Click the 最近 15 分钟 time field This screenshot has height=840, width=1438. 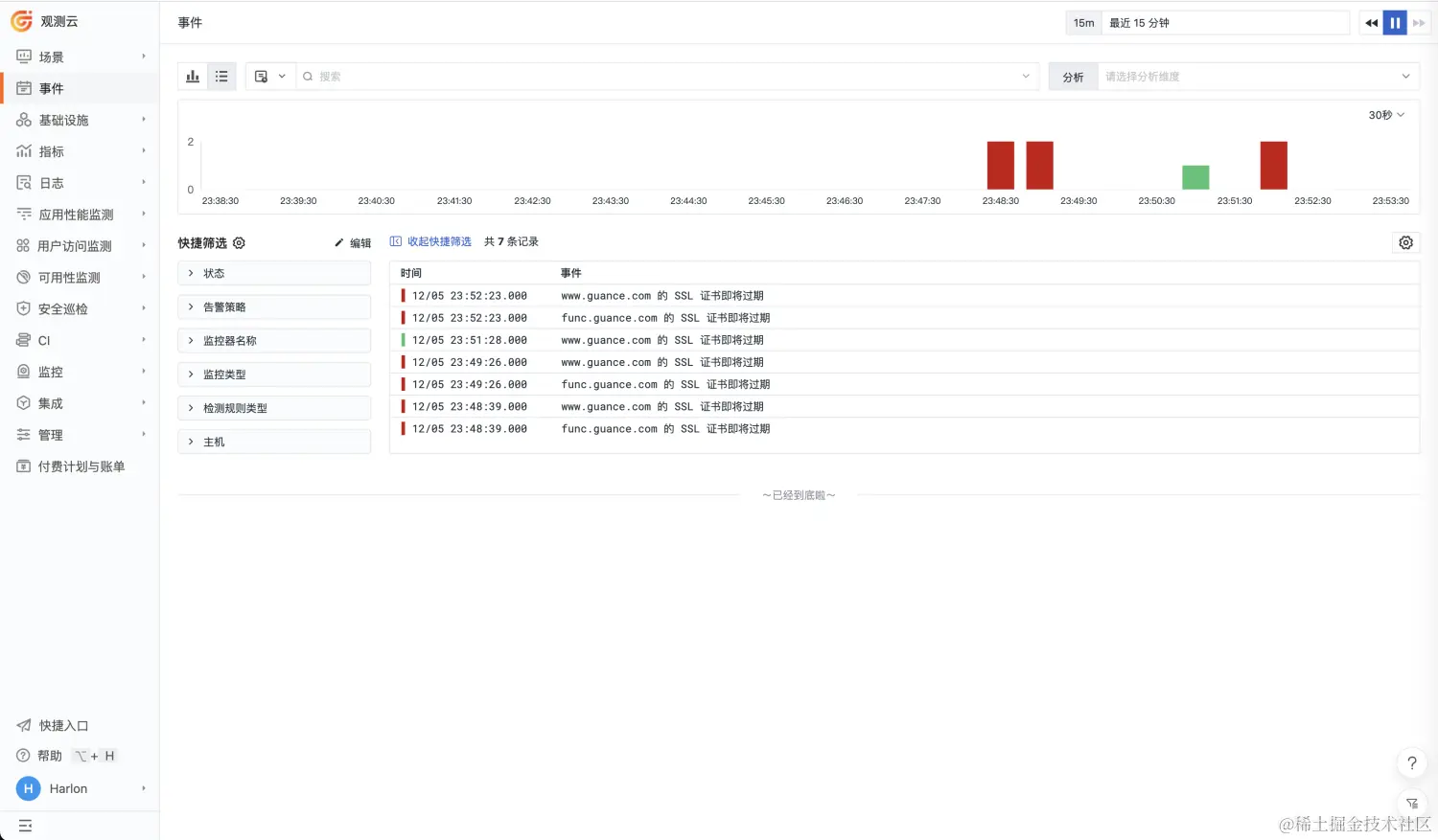(x=1226, y=23)
